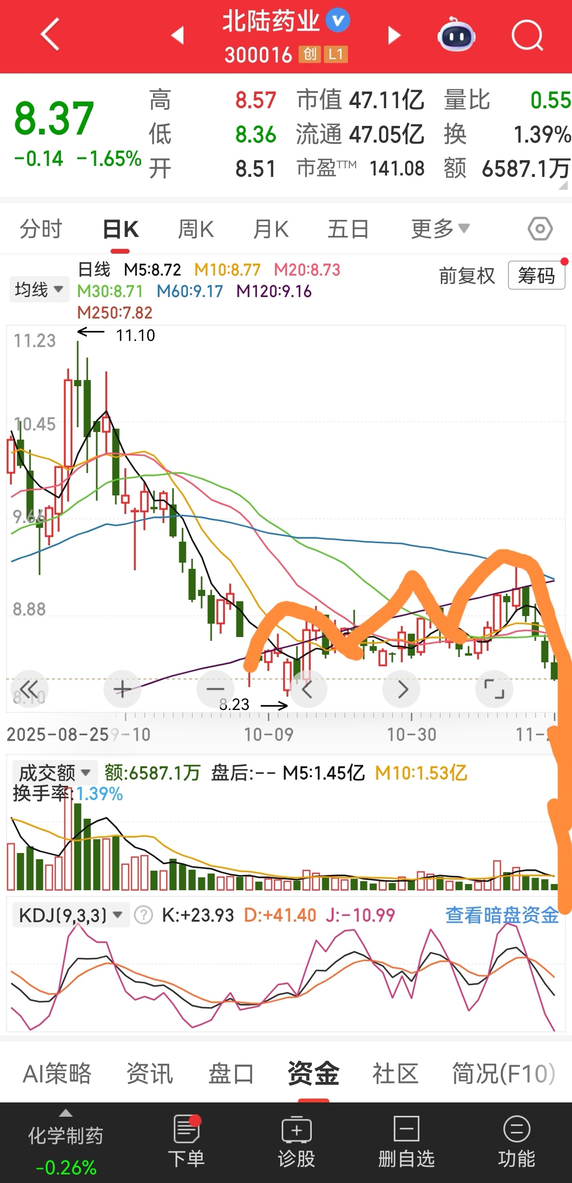The width and height of the screenshot is (572, 1183).
Task: Open the 简况(F10) tab
Action: click(x=504, y=1074)
